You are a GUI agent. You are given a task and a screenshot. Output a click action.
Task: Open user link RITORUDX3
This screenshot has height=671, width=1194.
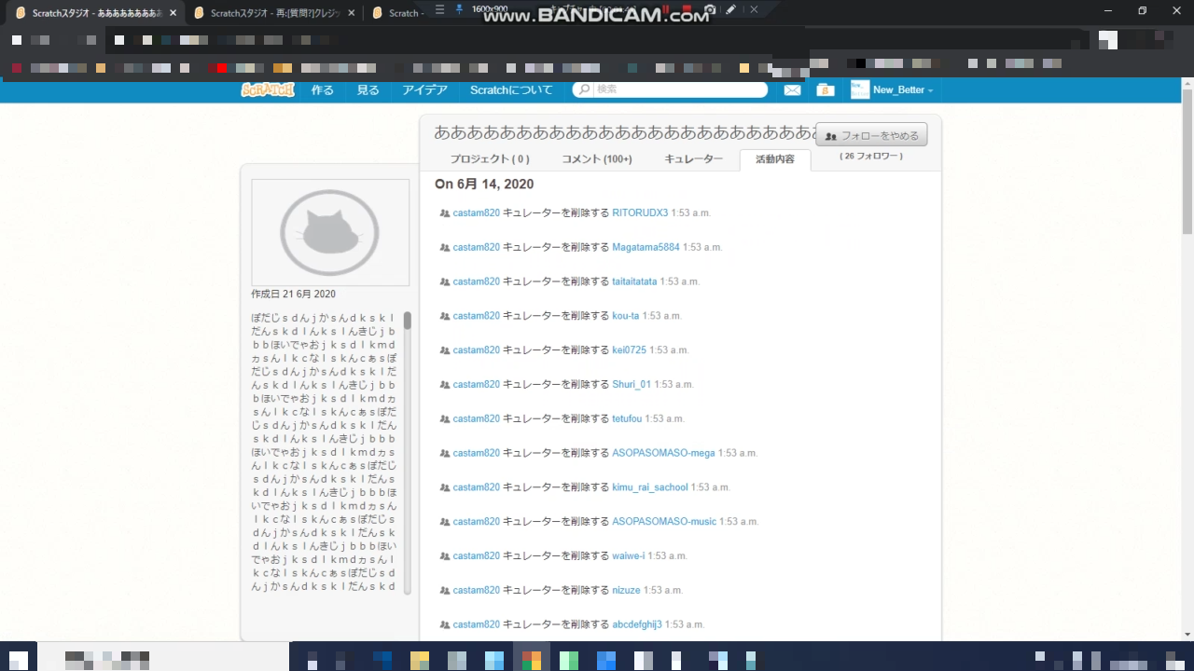(640, 212)
